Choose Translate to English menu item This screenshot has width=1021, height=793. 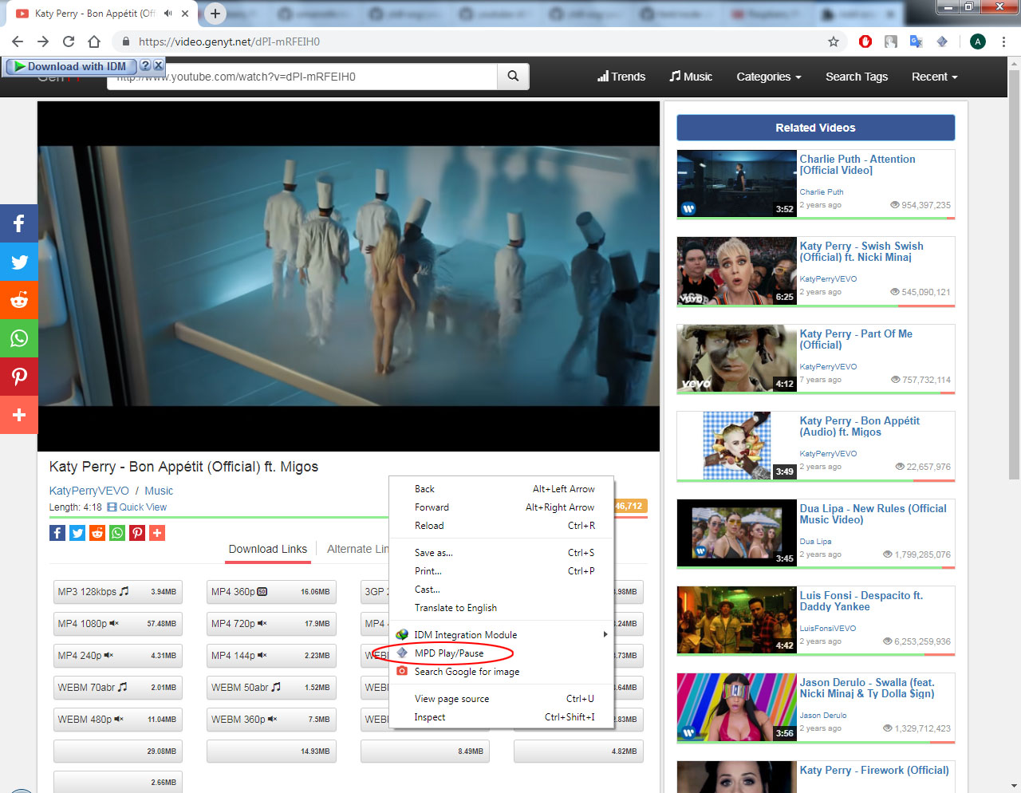click(x=502, y=608)
